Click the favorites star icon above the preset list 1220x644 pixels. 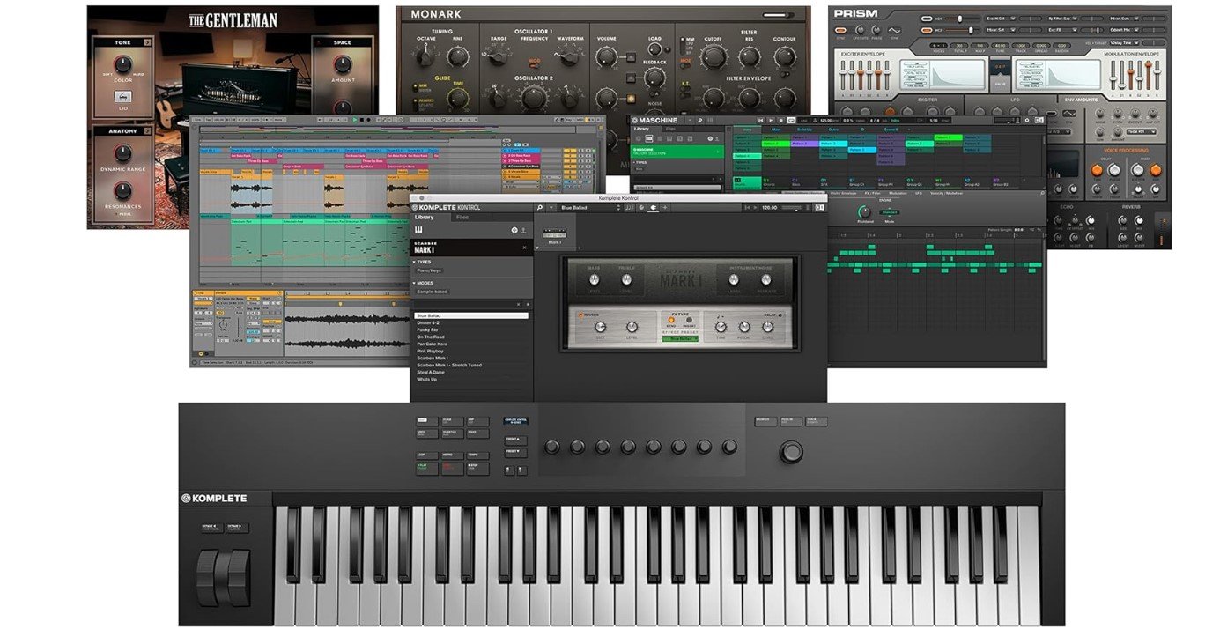pyautogui.click(x=528, y=304)
